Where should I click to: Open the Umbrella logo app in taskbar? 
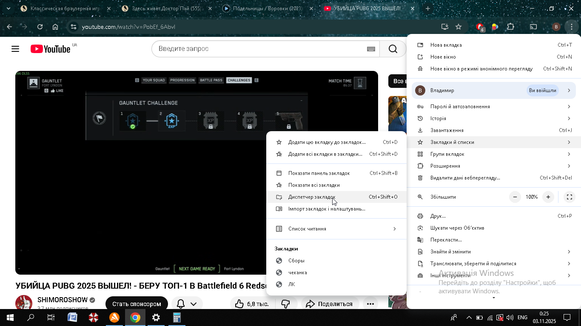coord(94,318)
